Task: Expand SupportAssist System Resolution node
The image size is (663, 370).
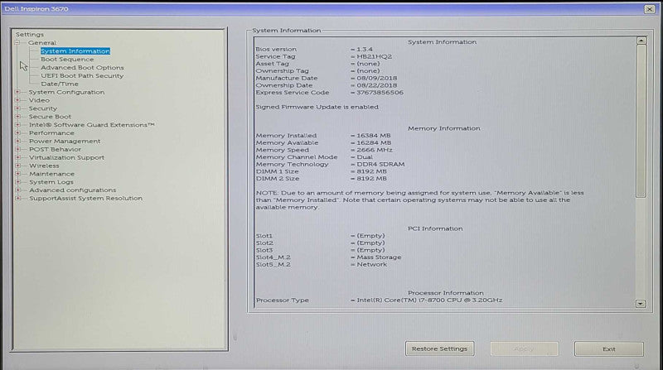Action: pyautogui.click(x=17, y=198)
